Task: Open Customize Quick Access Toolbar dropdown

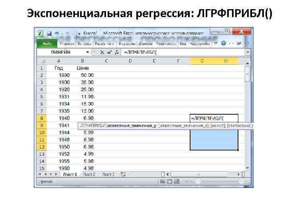Action: point(79,34)
